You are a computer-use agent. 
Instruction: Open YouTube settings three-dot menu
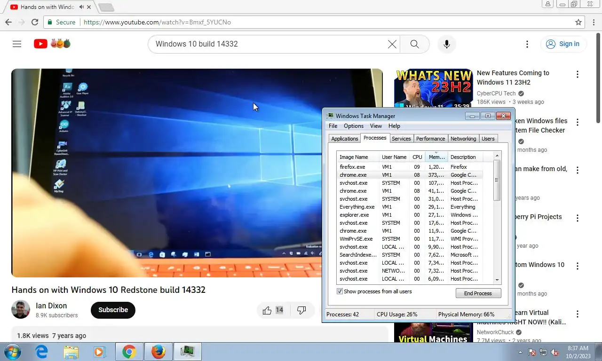click(527, 44)
